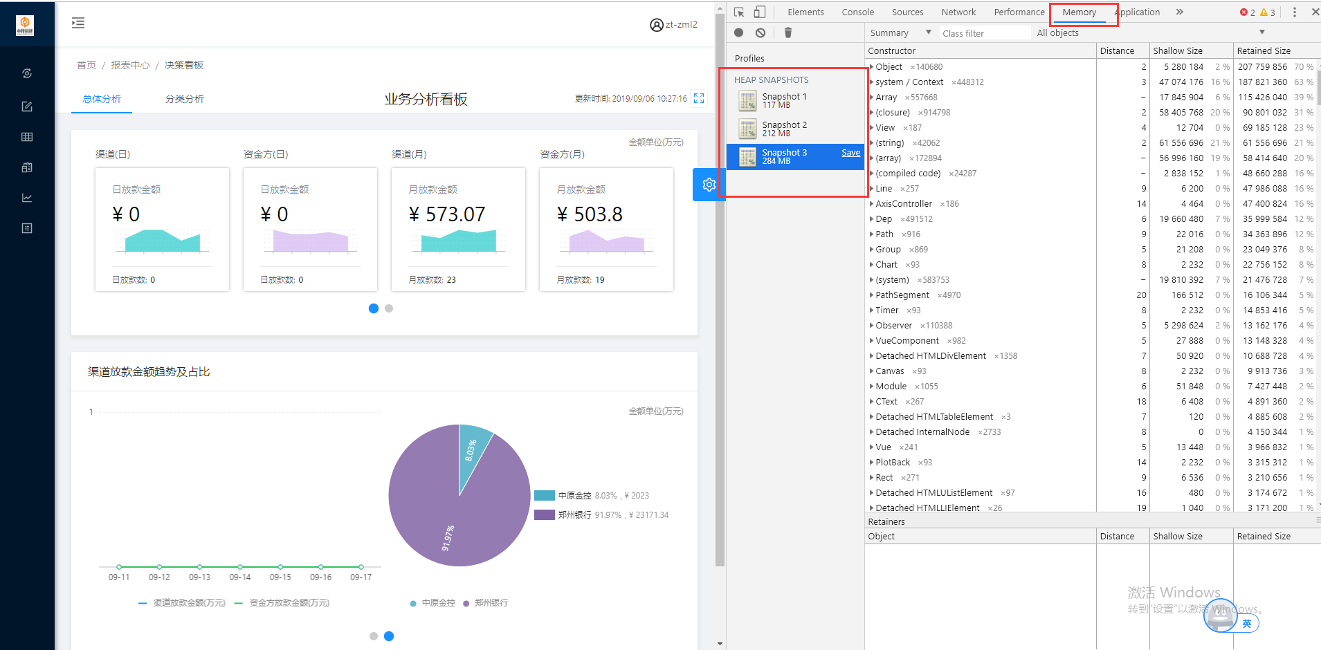Click the errors count indicator
This screenshot has height=650, width=1321.
coord(1248,12)
